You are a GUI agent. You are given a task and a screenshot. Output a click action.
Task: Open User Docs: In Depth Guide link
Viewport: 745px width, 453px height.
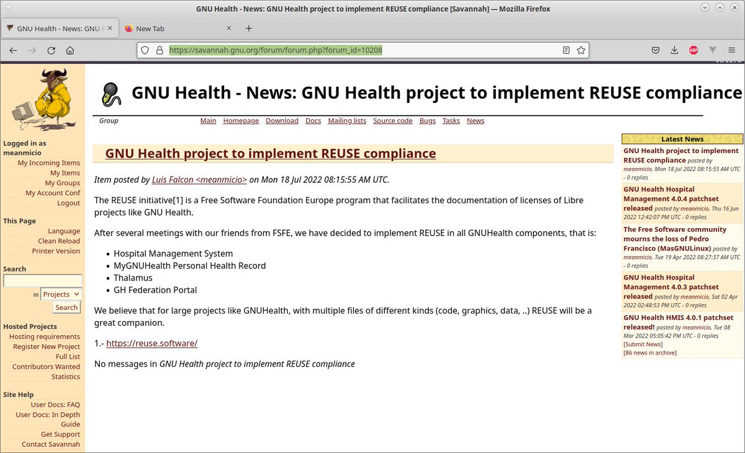pos(48,420)
